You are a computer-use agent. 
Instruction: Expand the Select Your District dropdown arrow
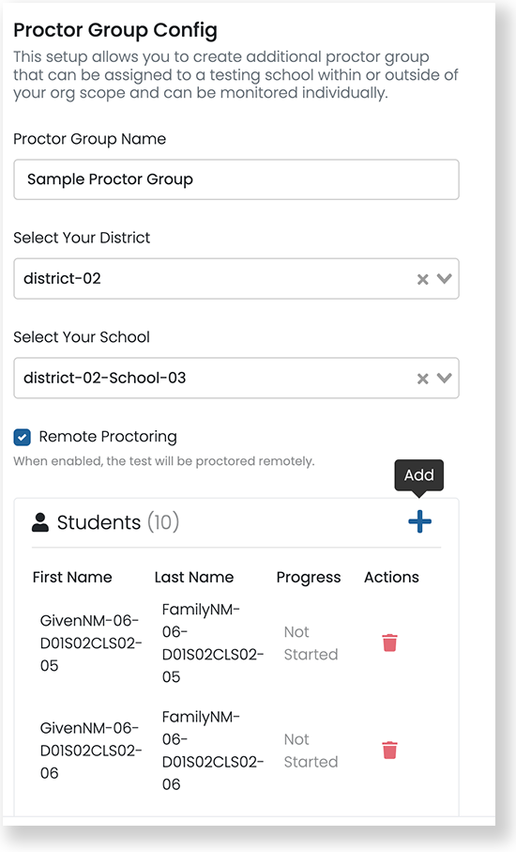(x=445, y=279)
